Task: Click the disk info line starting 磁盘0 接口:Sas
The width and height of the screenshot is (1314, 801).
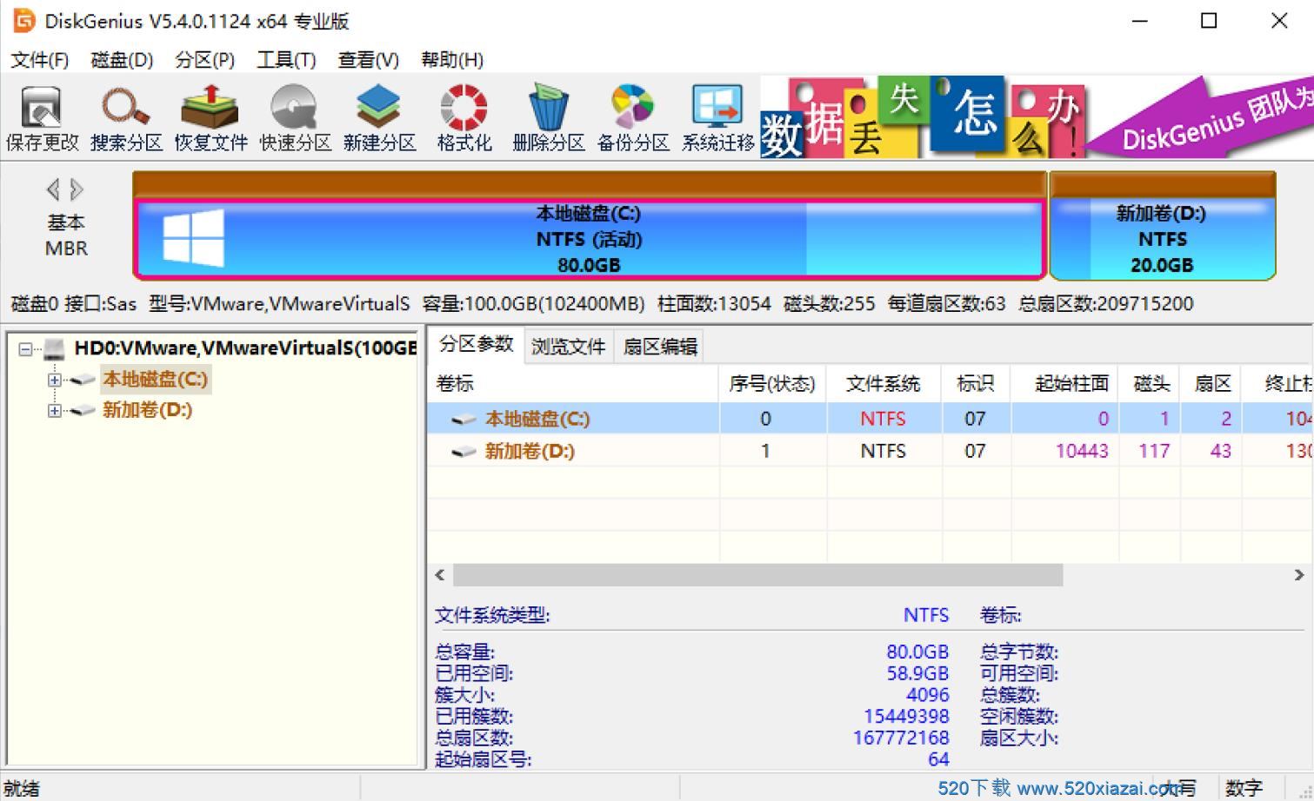Action: pos(602,304)
